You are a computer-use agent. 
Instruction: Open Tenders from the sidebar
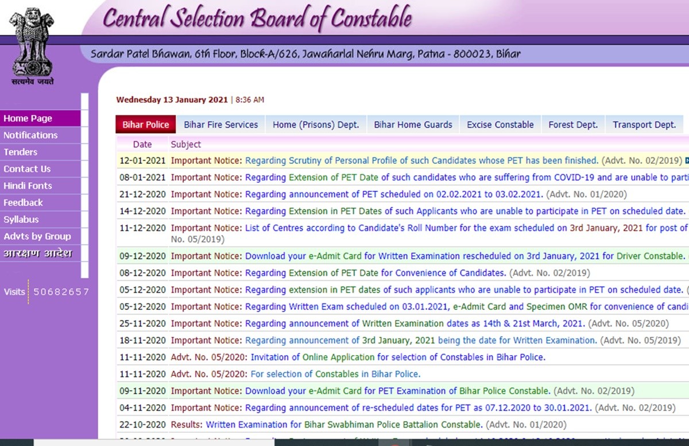click(x=21, y=152)
